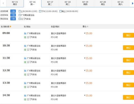Click pass-through station icon in 13:30 row
Image resolution: width=134 pixels, height=104 pixels.
[x=25, y=87]
